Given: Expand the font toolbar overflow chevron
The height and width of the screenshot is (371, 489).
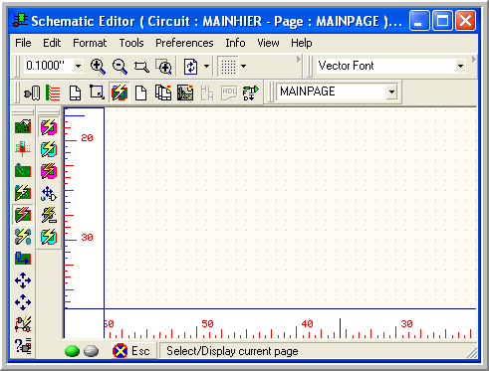Looking at the screenshot, I should (474, 60).
